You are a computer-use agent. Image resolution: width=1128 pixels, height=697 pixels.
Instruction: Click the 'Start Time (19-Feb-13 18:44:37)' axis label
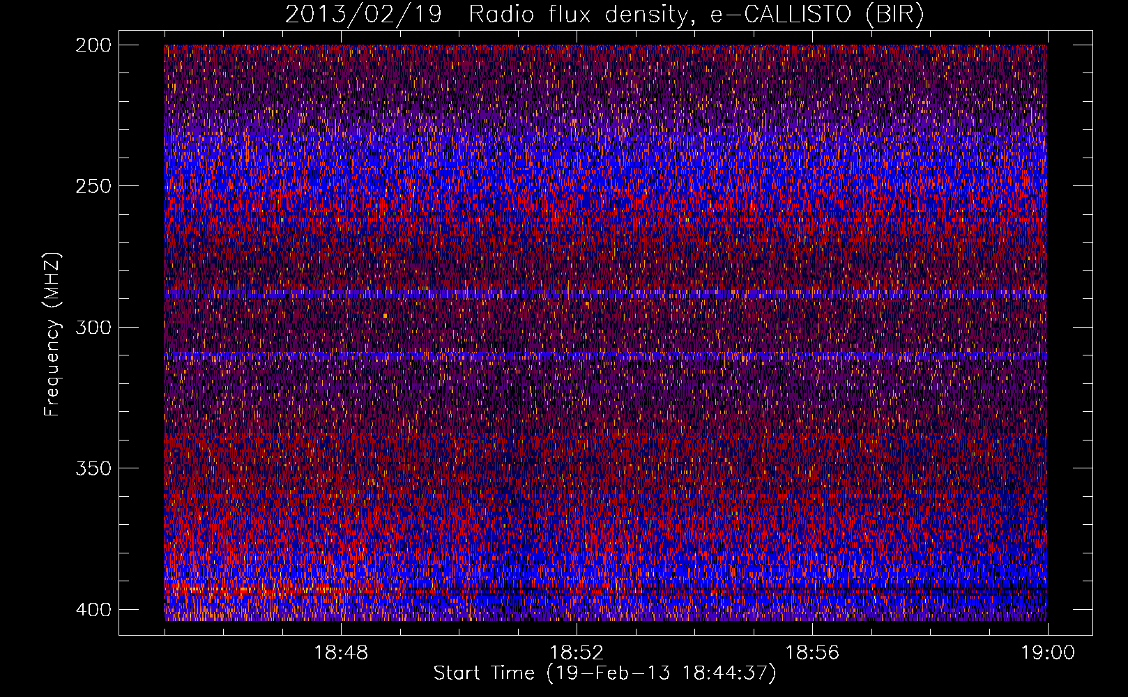(x=604, y=673)
